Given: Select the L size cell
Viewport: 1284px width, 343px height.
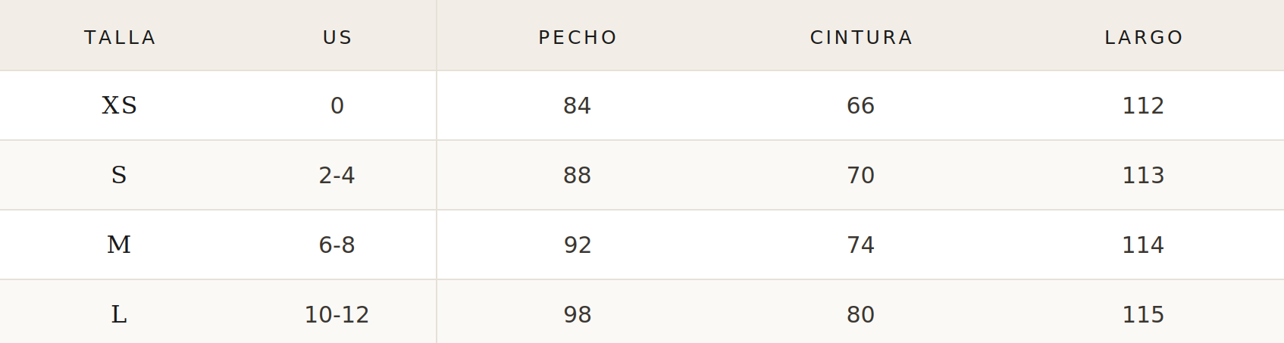Looking at the screenshot, I should [x=120, y=314].
